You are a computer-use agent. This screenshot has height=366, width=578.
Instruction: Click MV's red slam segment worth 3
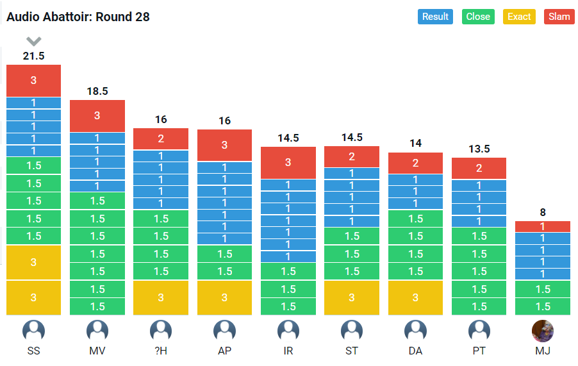(97, 115)
